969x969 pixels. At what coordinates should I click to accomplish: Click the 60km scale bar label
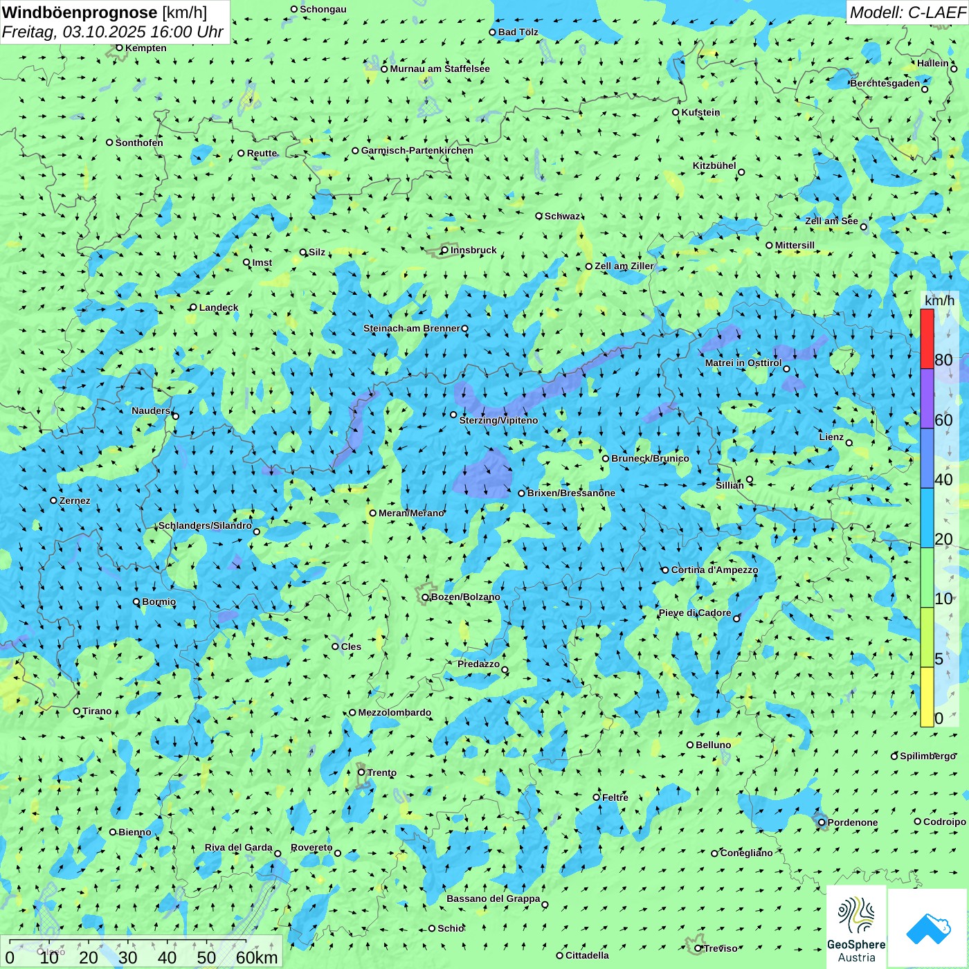257,957
